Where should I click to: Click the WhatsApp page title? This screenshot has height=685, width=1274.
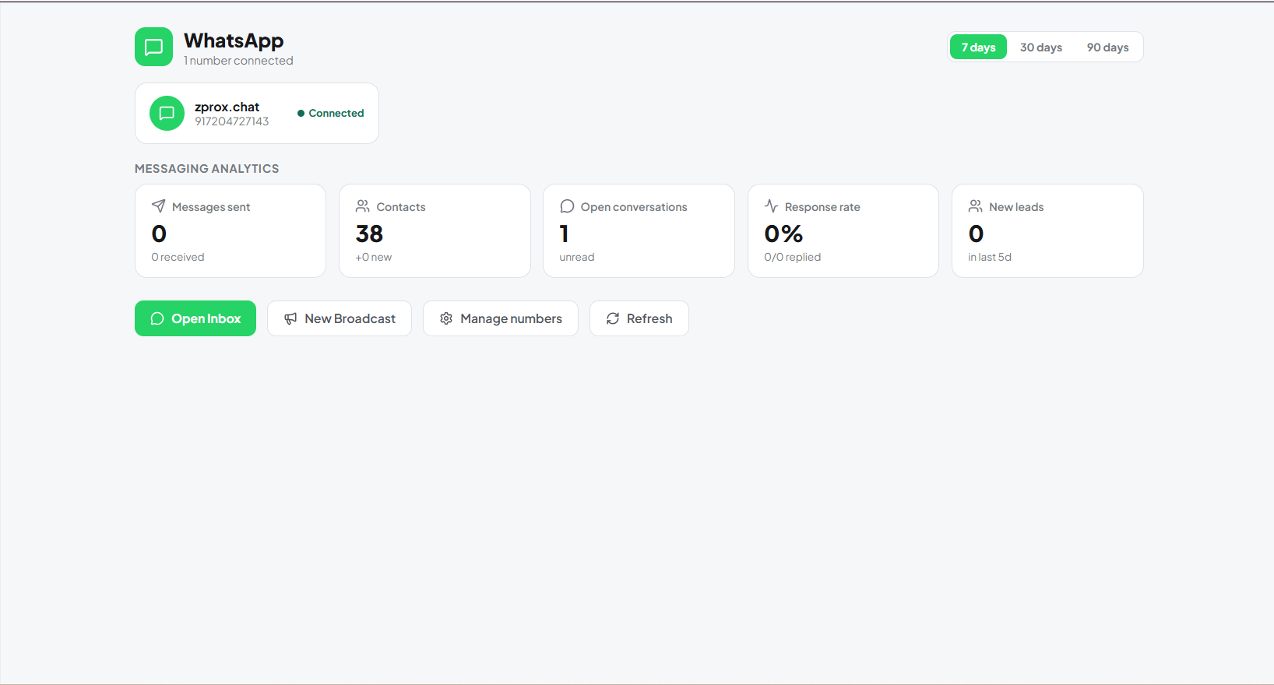pos(234,40)
